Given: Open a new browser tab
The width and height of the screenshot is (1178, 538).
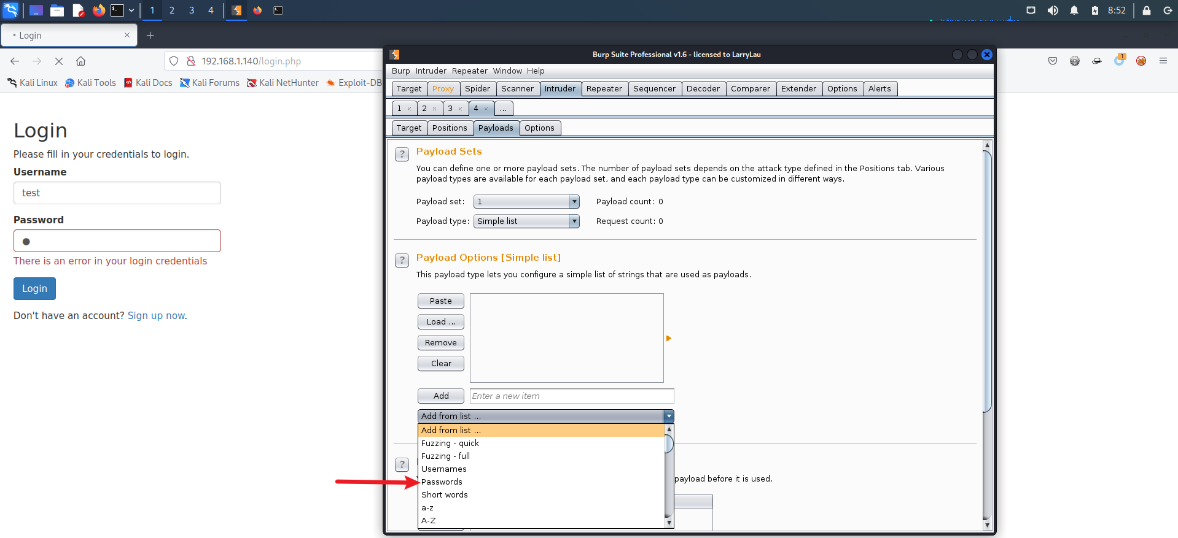Looking at the screenshot, I should point(150,36).
